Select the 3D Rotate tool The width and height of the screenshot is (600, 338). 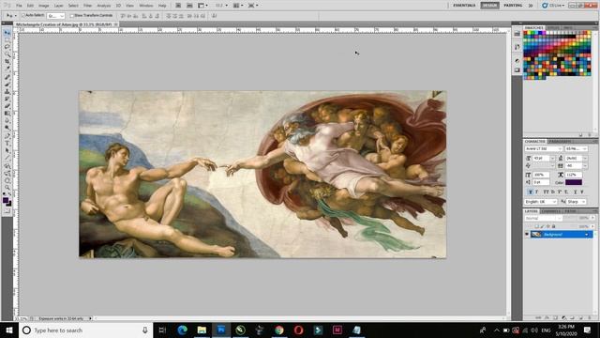pos(7,166)
